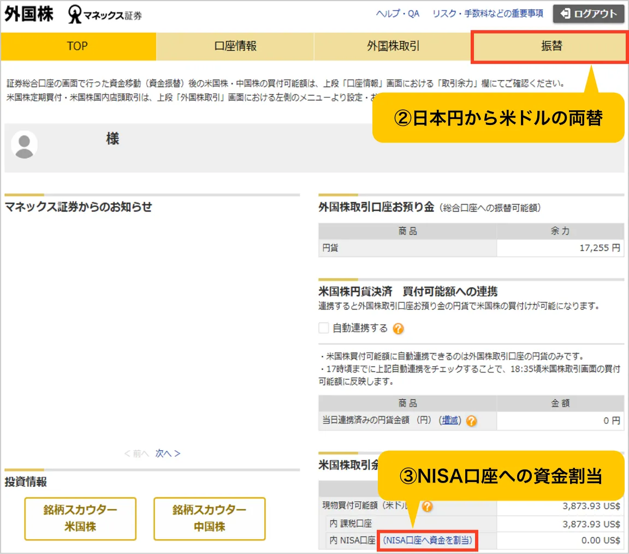Go to the 外国株取引 tab
Screen dimensions: 629x554
pos(393,46)
